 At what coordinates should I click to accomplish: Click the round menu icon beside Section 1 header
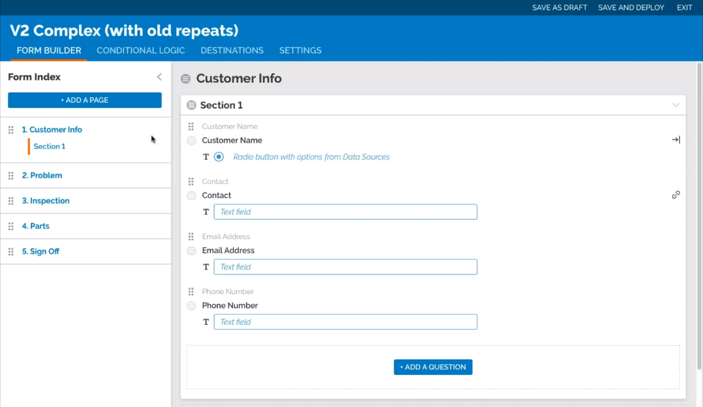(x=192, y=105)
